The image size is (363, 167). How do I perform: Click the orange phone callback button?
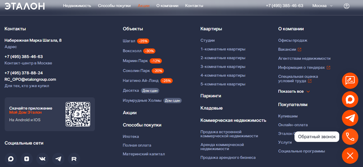coord(350,137)
